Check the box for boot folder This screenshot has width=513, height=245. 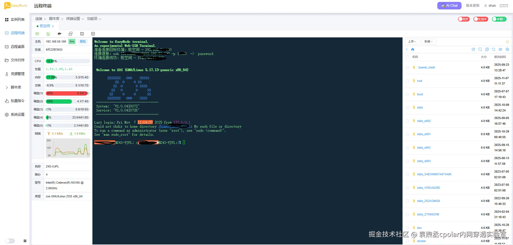[407, 94]
